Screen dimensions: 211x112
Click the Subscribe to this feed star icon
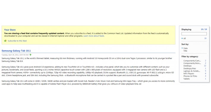coord(5,41)
